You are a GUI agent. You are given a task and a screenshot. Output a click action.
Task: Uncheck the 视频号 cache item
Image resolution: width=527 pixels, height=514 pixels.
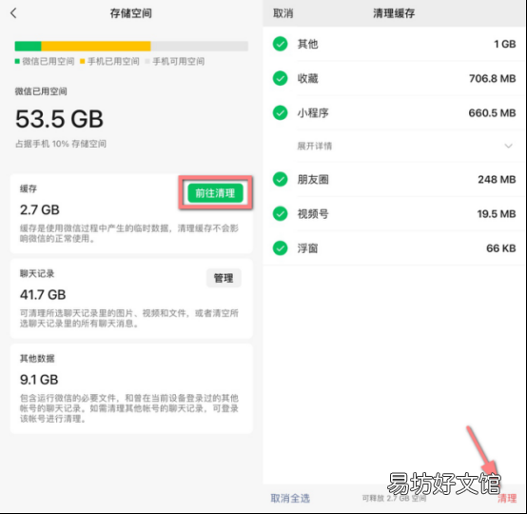(280, 213)
